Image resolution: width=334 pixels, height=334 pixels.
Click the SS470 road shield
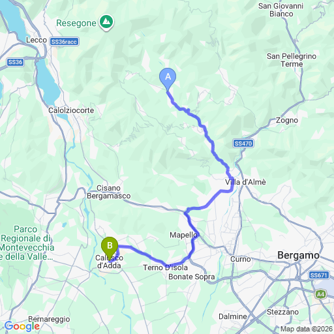pyautogui.click(x=243, y=144)
